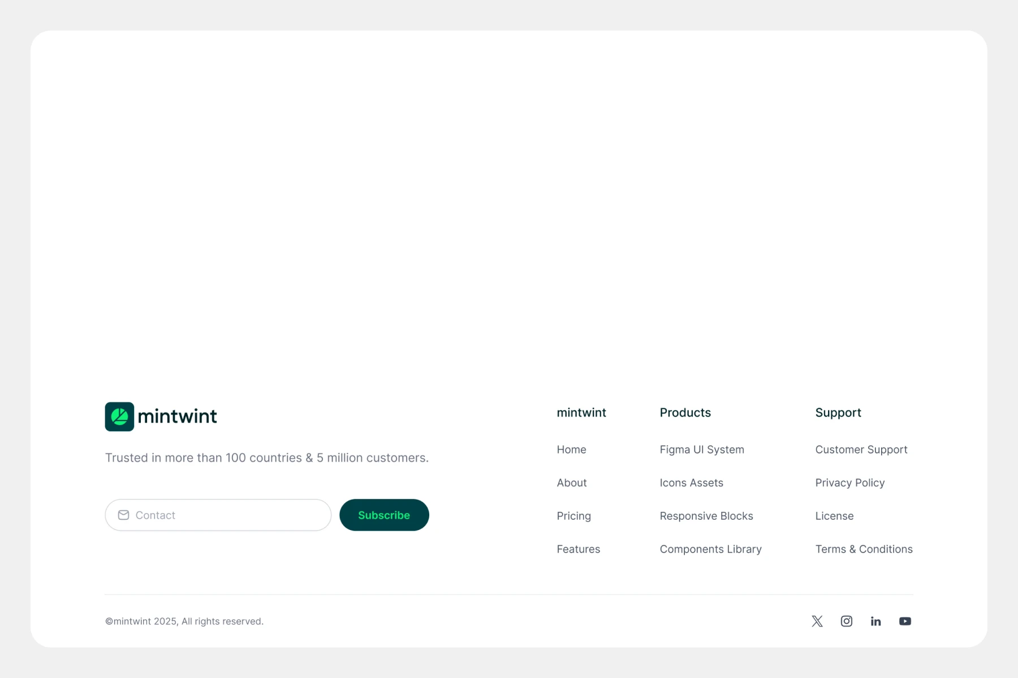Go to the Home footer link
1018x678 pixels.
pyautogui.click(x=571, y=450)
